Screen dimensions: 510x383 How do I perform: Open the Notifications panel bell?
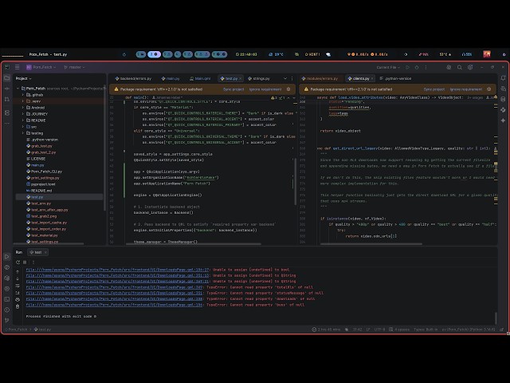click(x=503, y=78)
